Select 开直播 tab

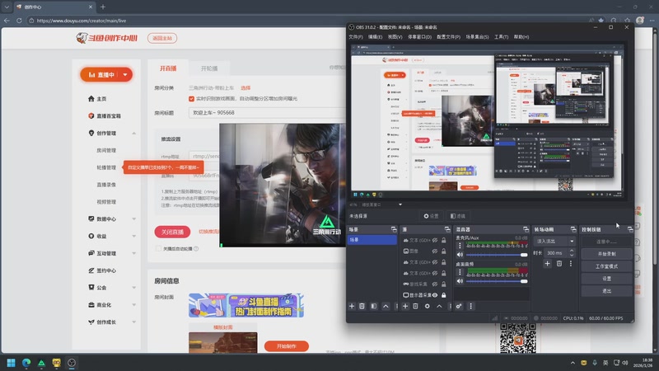(x=168, y=68)
